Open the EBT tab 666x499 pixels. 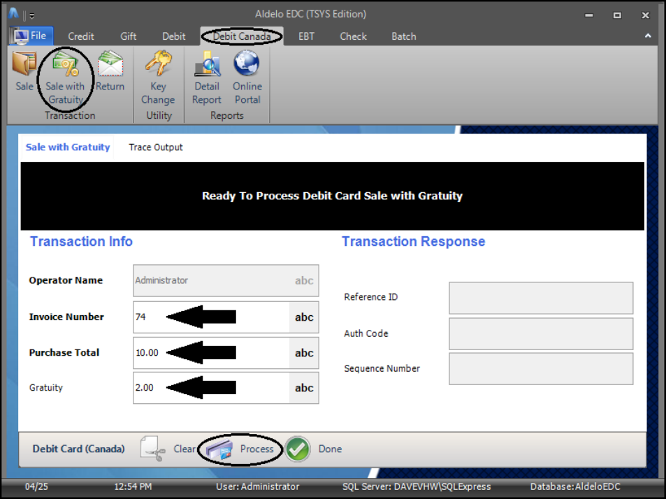pyautogui.click(x=306, y=36)
